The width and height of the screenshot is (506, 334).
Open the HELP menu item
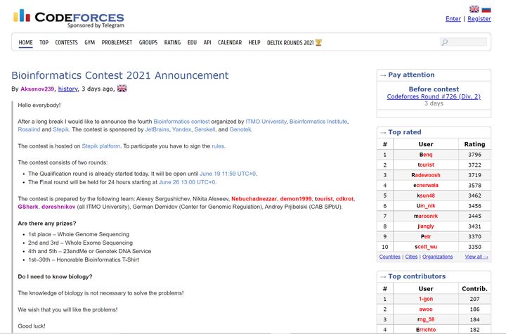pos(254,42)
